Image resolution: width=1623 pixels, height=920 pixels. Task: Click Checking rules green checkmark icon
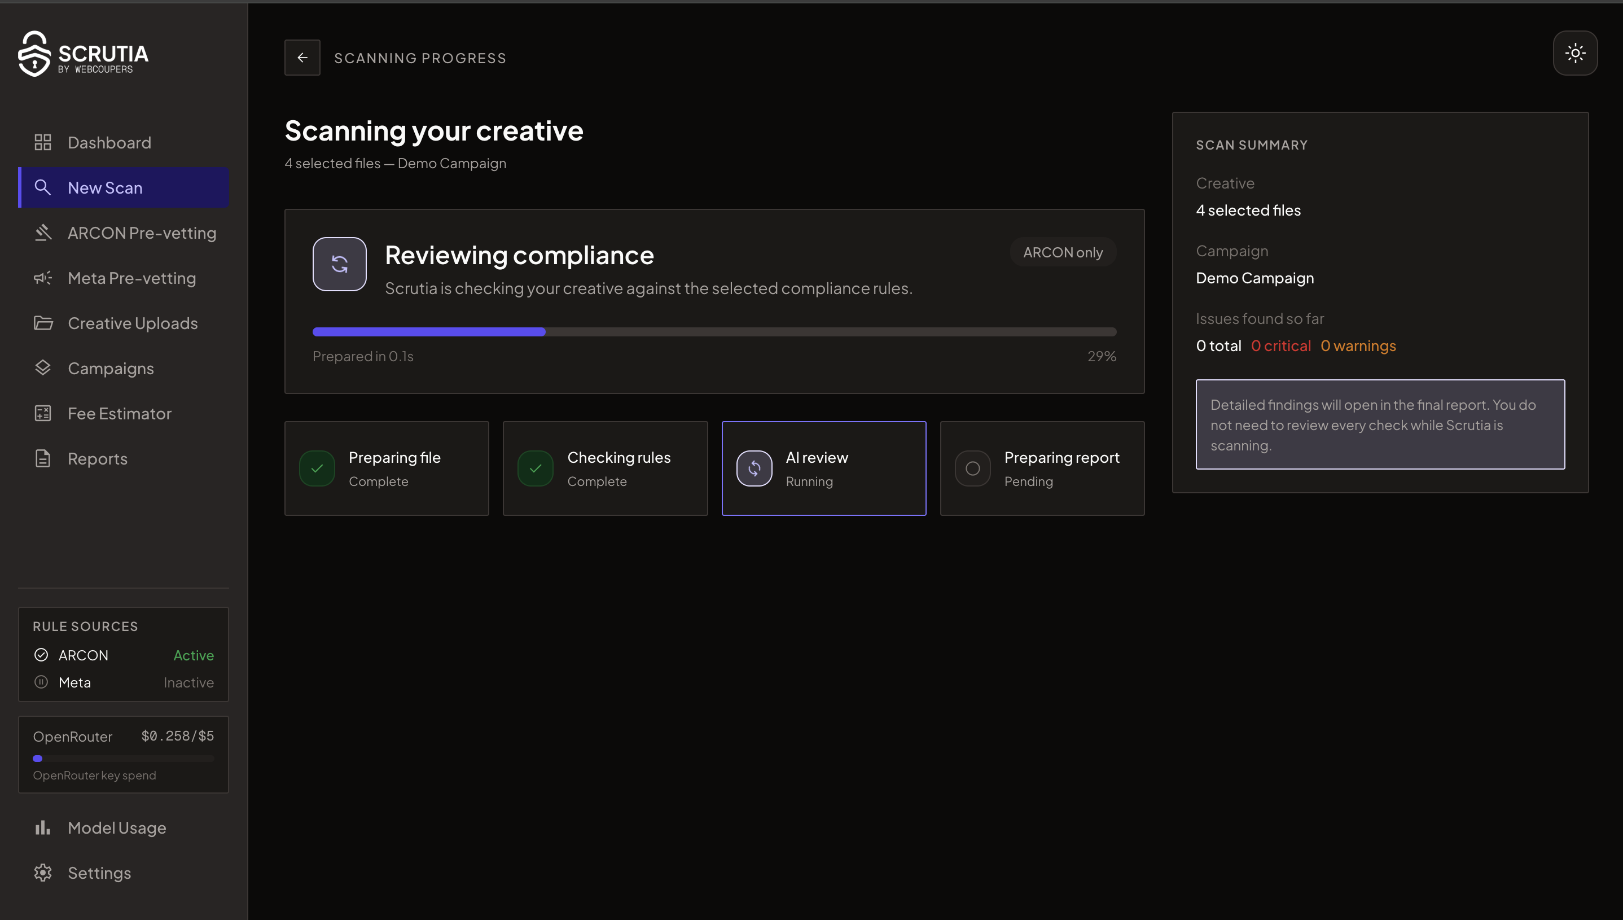[536, 468]
